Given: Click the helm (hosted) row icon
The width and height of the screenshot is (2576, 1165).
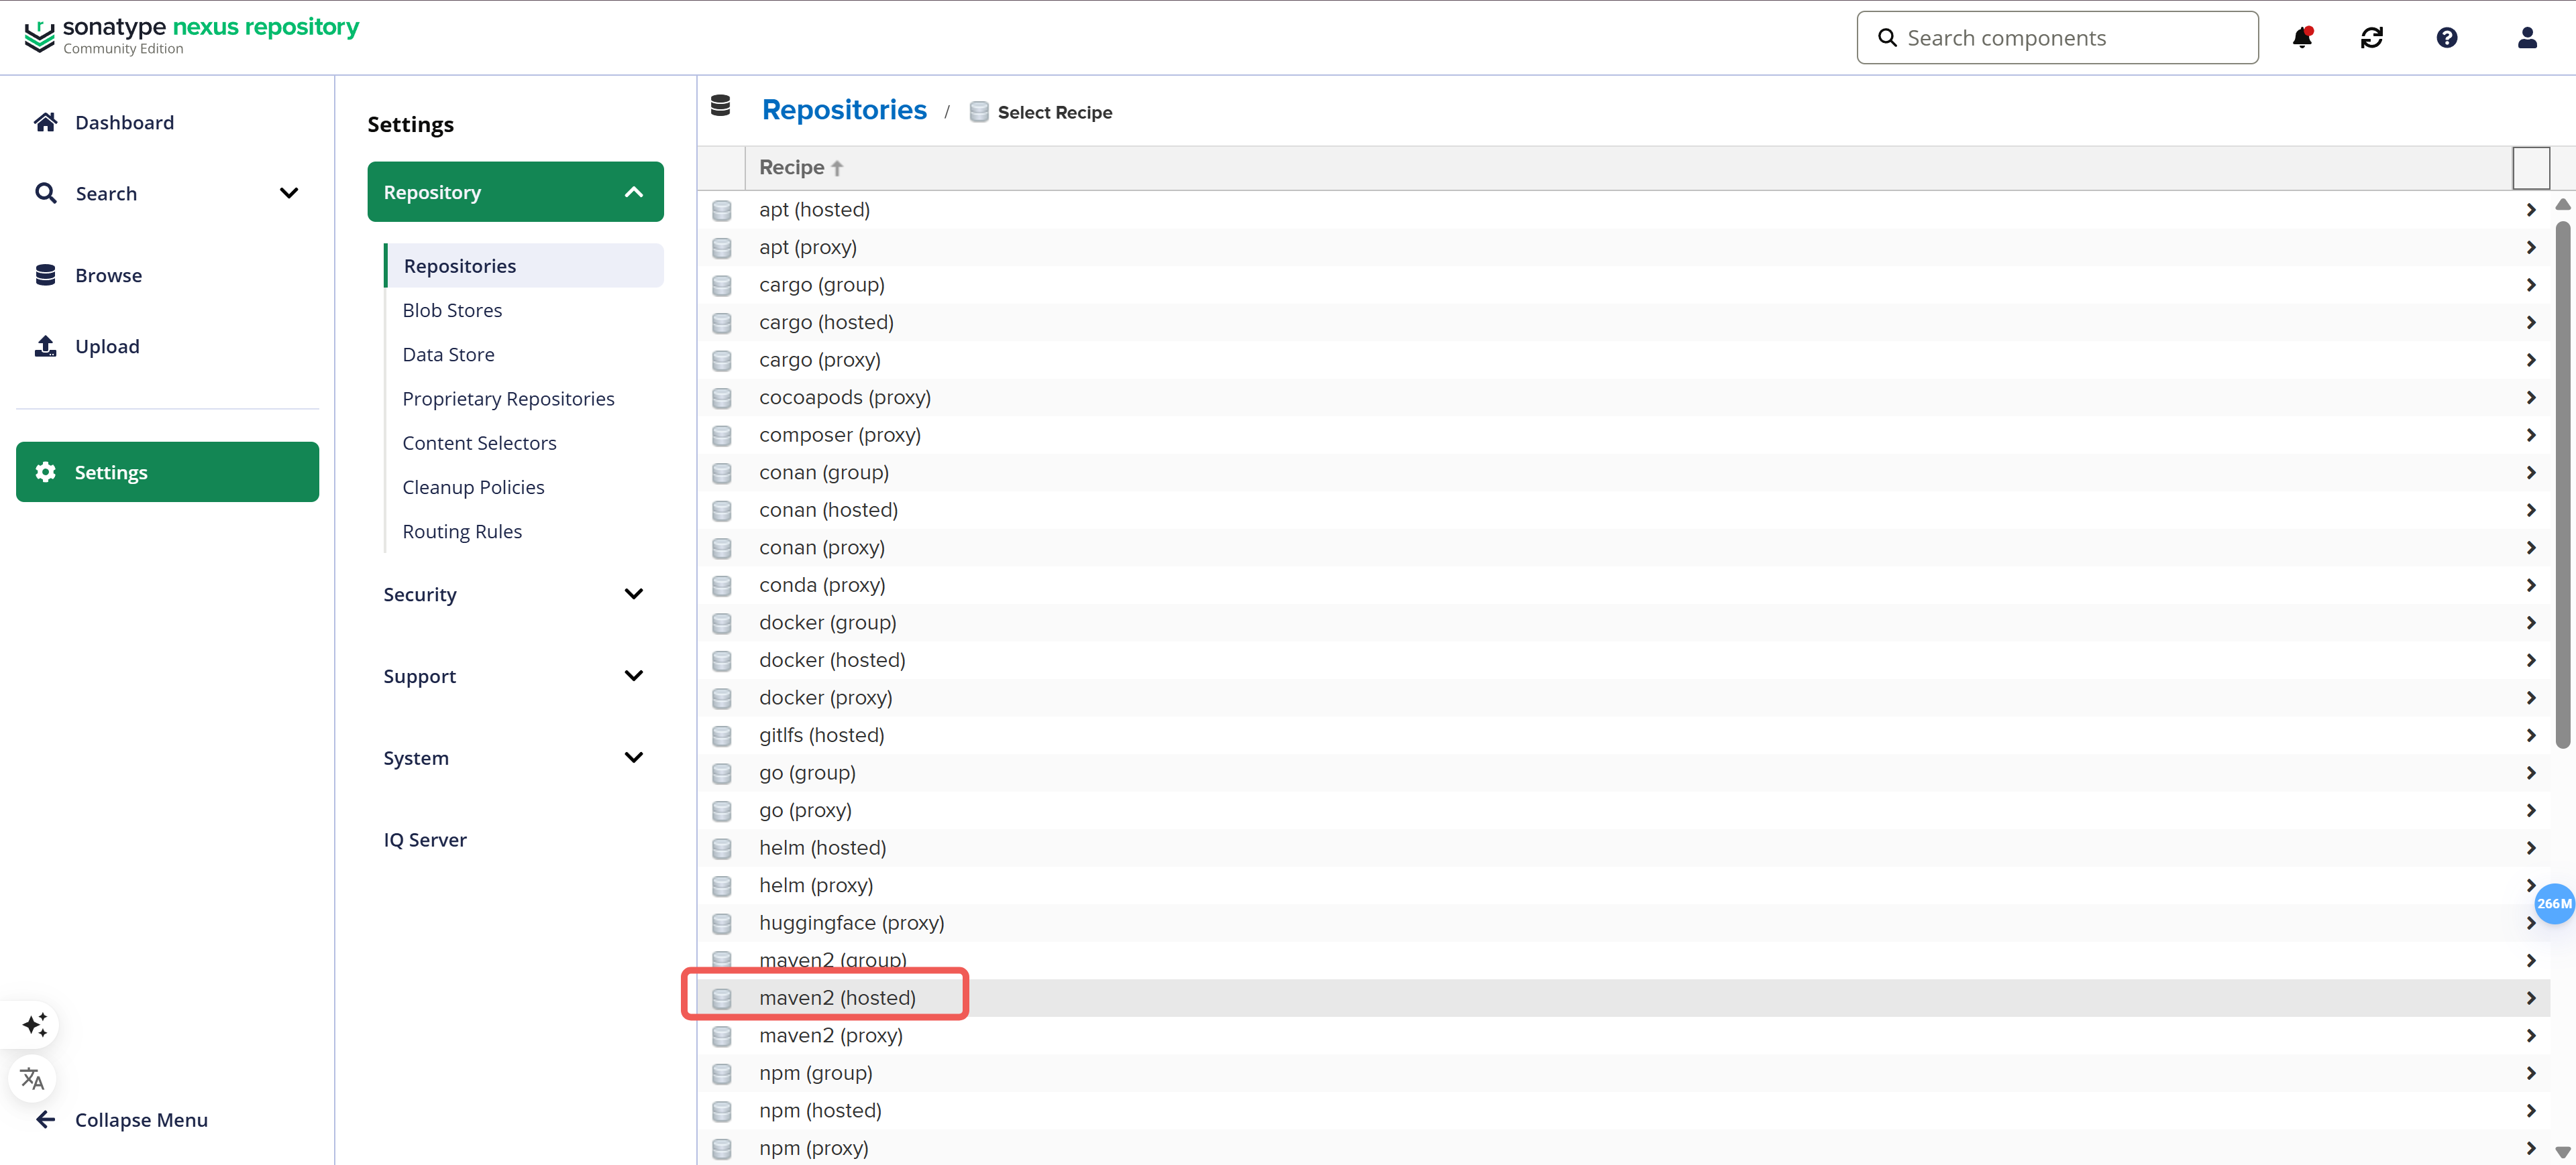Looking at the screenshot, I should click(x=721, y=848).
